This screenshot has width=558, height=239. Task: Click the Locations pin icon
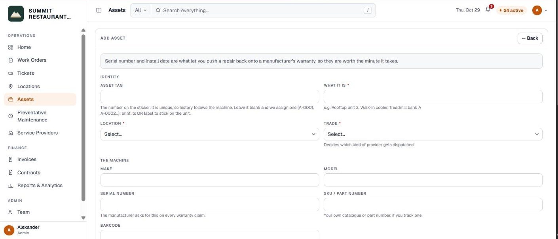point(11,86)
